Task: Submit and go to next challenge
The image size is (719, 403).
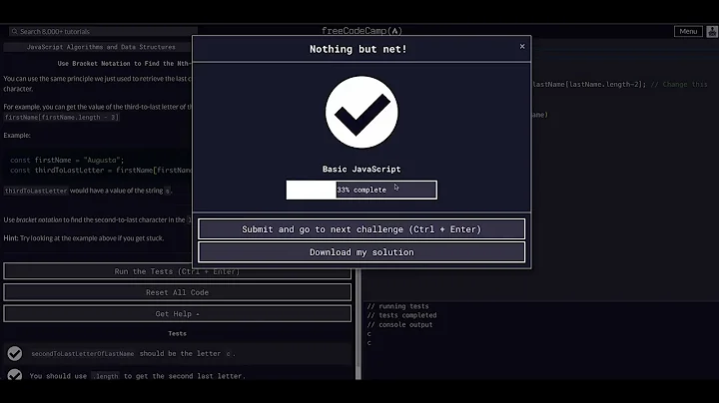Action: pyautogui.click(x=361, y=229)
